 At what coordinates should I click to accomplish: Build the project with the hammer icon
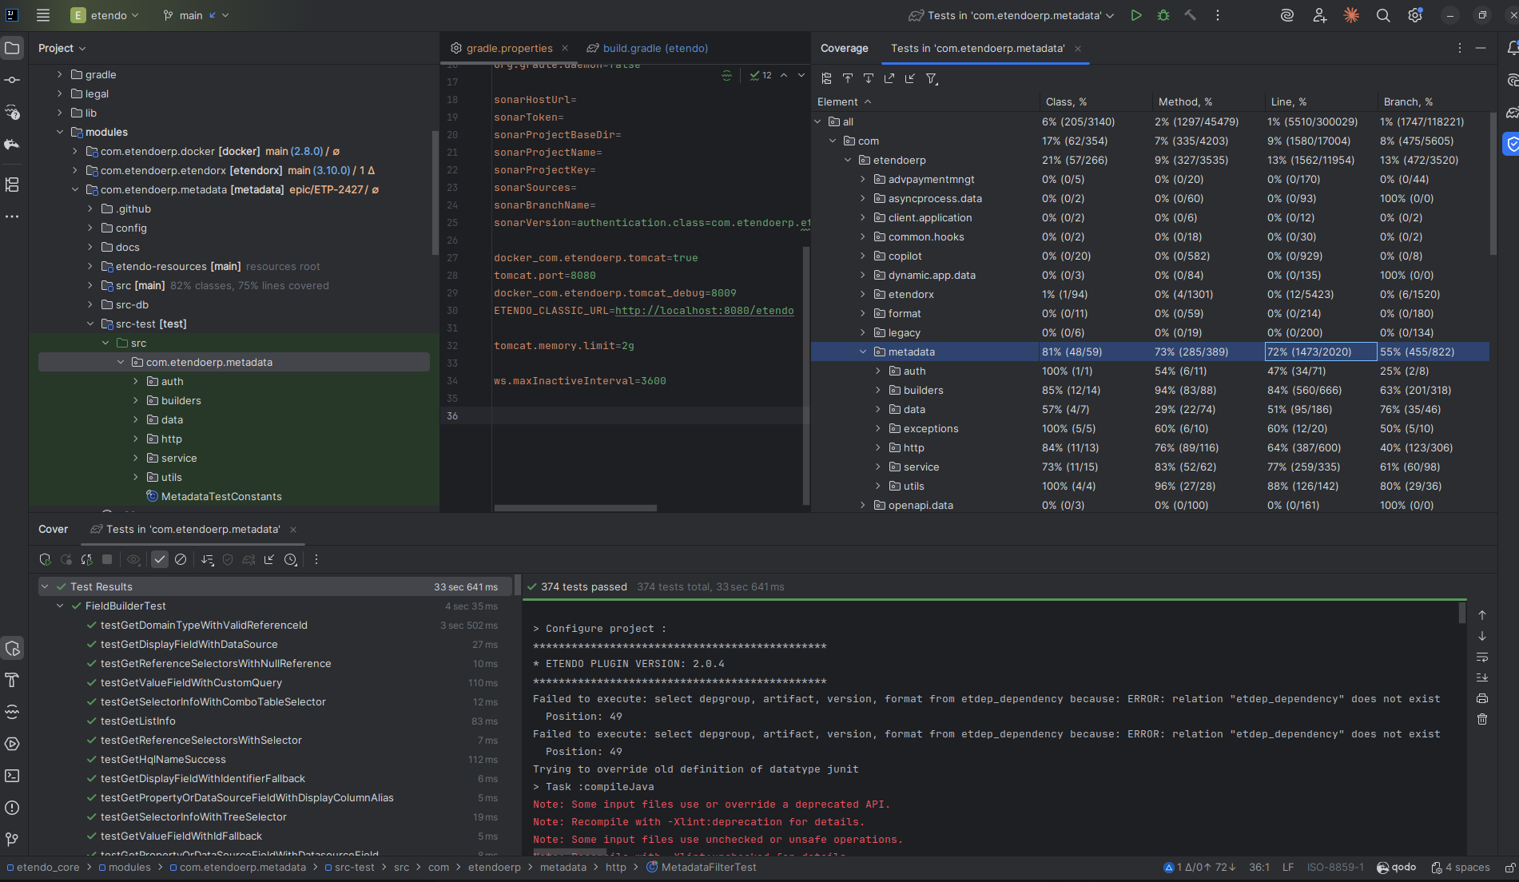click(x=1190, y=15)
